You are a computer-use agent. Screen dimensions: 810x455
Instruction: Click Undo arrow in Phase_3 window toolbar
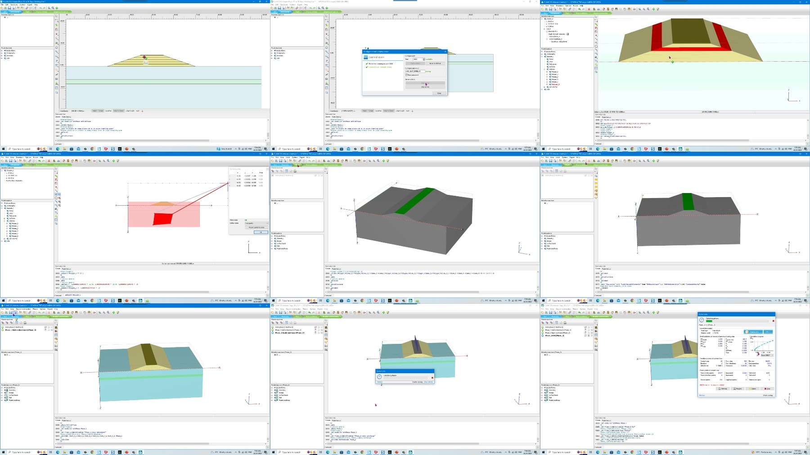tap(579, 312)
